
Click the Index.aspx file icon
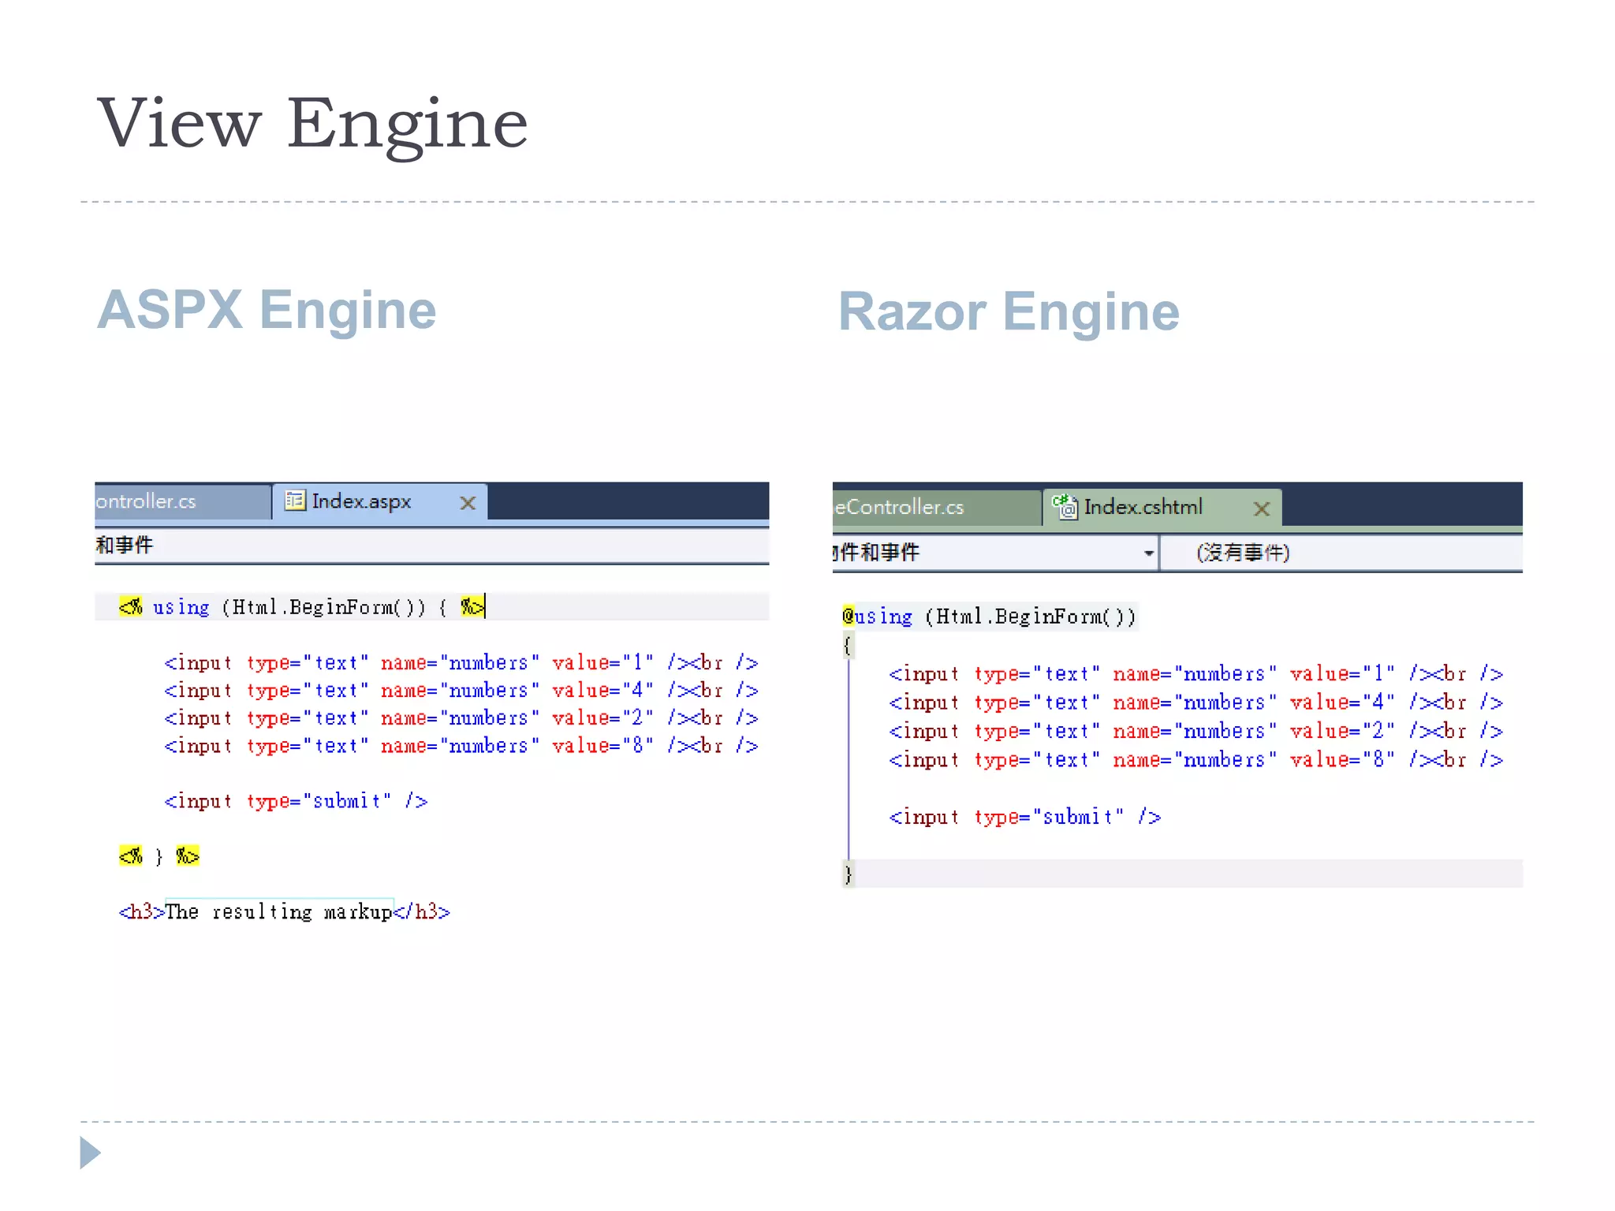tap(295, 501)
